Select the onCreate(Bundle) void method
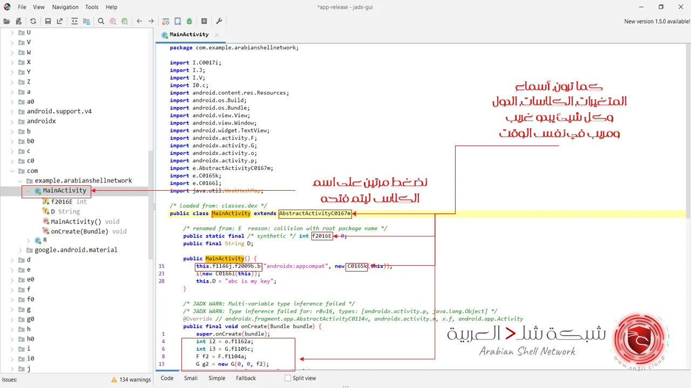This screenshot has width=691, height=388. coord(89,231)
